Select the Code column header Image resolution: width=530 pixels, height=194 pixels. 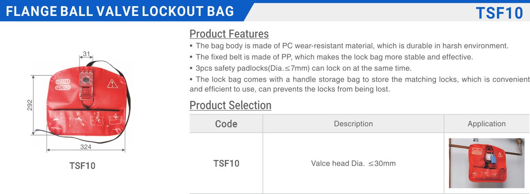coord(226,124)
